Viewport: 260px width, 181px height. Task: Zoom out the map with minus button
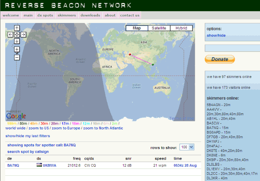click(x=17, y=58)
